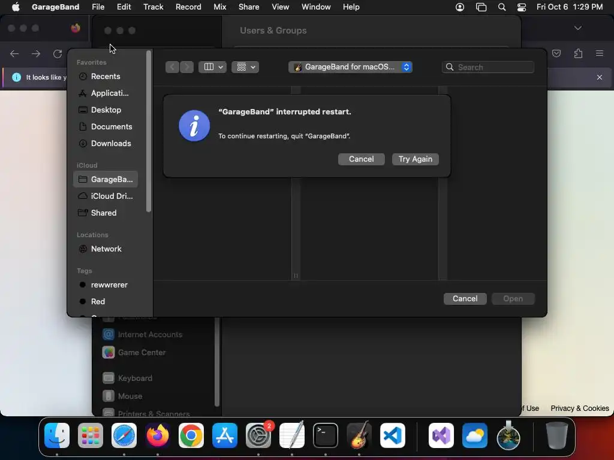The height and width of the screenshot is (460, 614).
Task: Click the date and time in the menu bar
Action: click(570, 7)
